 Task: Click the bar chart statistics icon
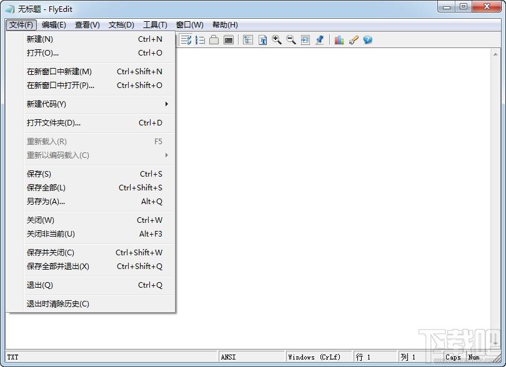[x=339, y=40]
